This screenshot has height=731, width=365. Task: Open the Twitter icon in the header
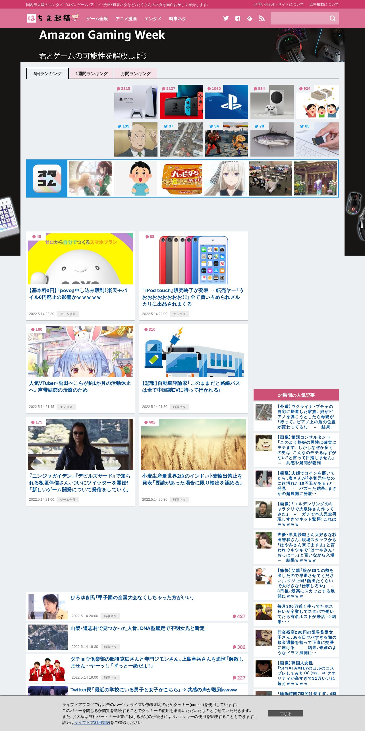[x=226, y=19]
